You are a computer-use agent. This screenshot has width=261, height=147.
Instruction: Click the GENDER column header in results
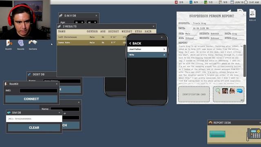92,31
